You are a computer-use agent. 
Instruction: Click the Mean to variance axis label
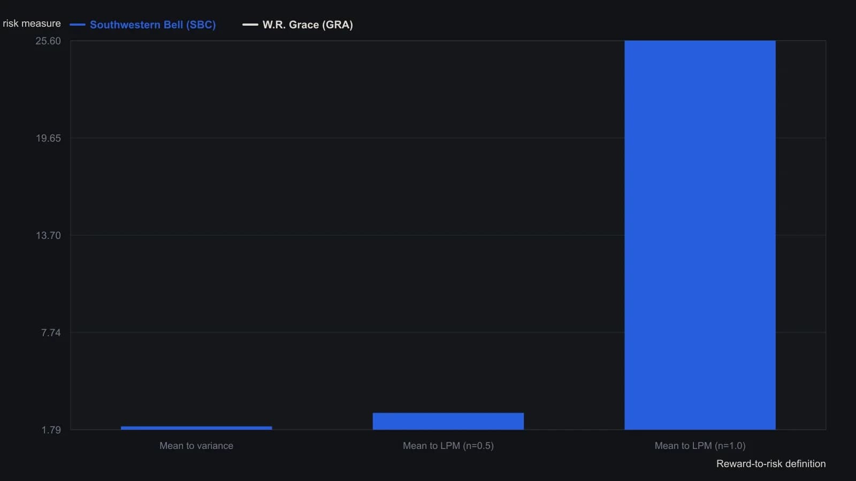pyautogui.click(x=196, y=446)
